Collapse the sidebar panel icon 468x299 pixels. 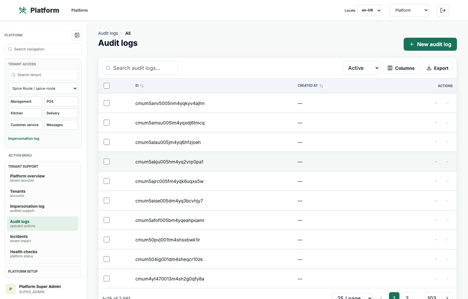coord(77,35)
